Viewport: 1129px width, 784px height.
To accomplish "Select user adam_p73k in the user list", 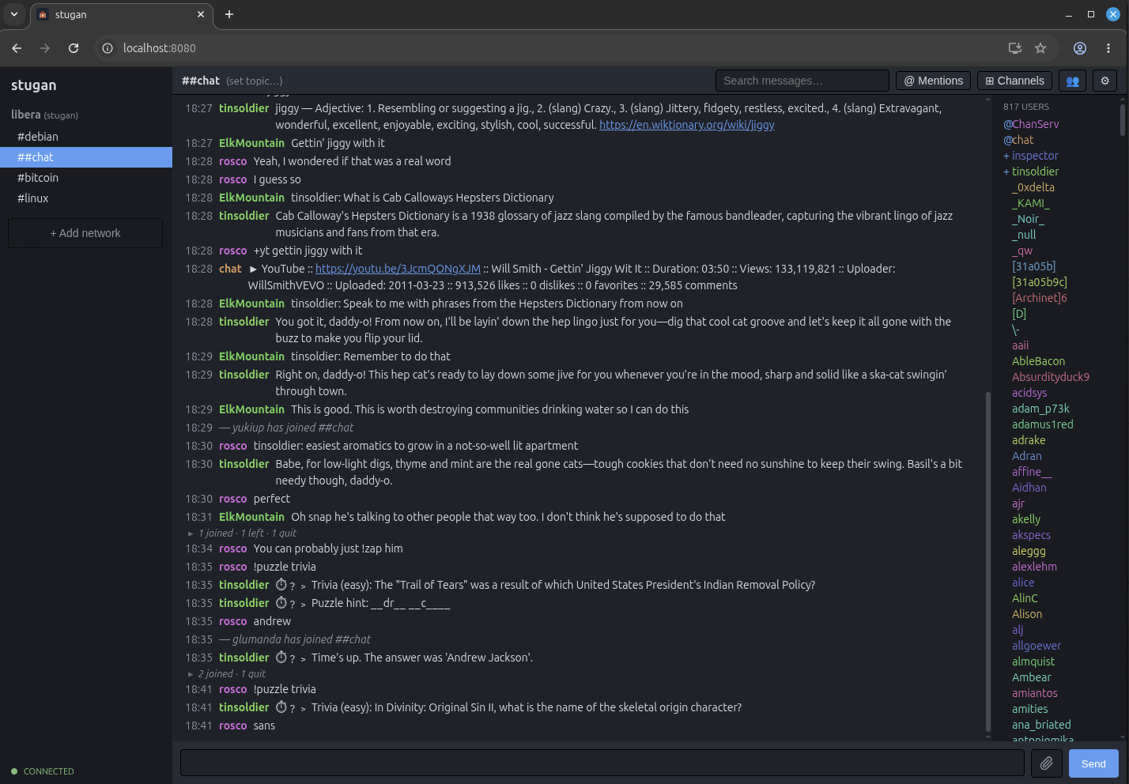I will pyautogui.click(x=1040, y=409).
